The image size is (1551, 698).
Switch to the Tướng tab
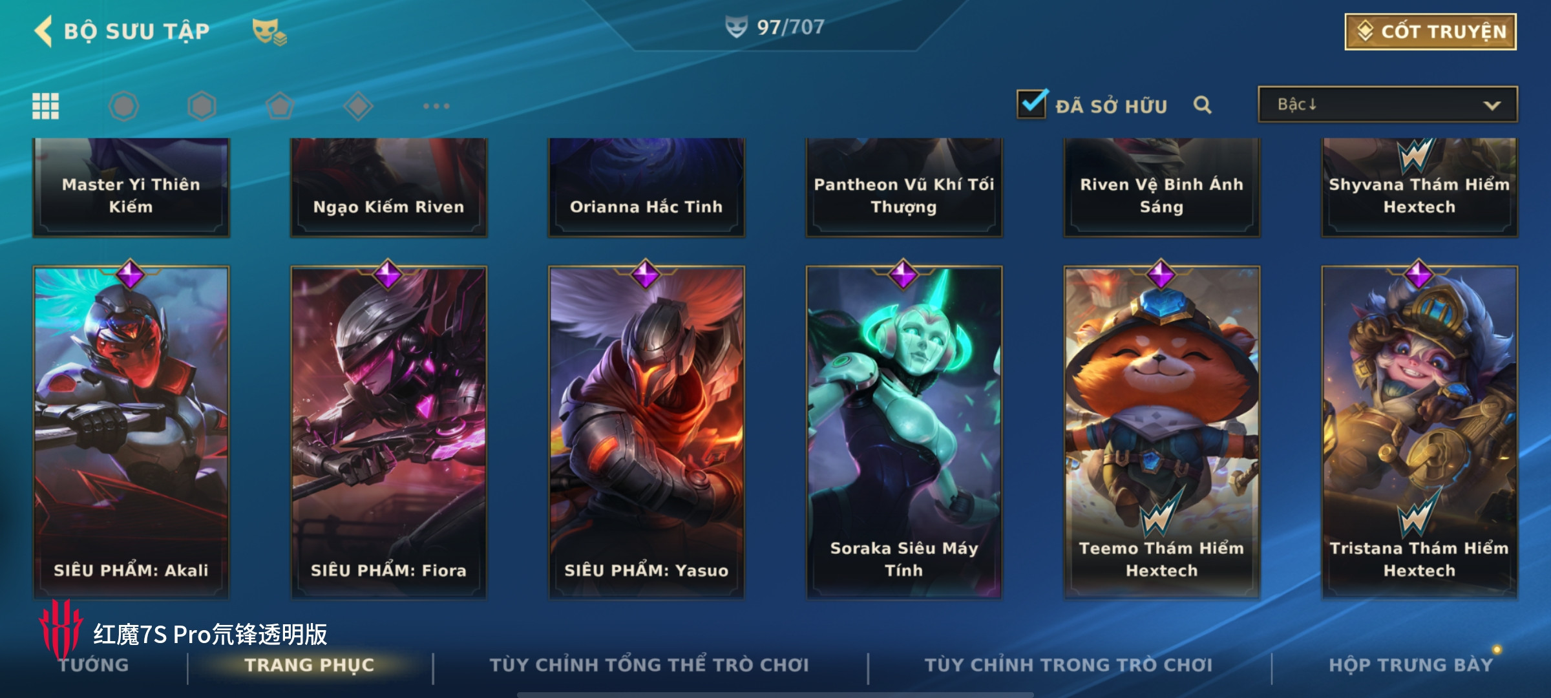click(x=94, y=665)
